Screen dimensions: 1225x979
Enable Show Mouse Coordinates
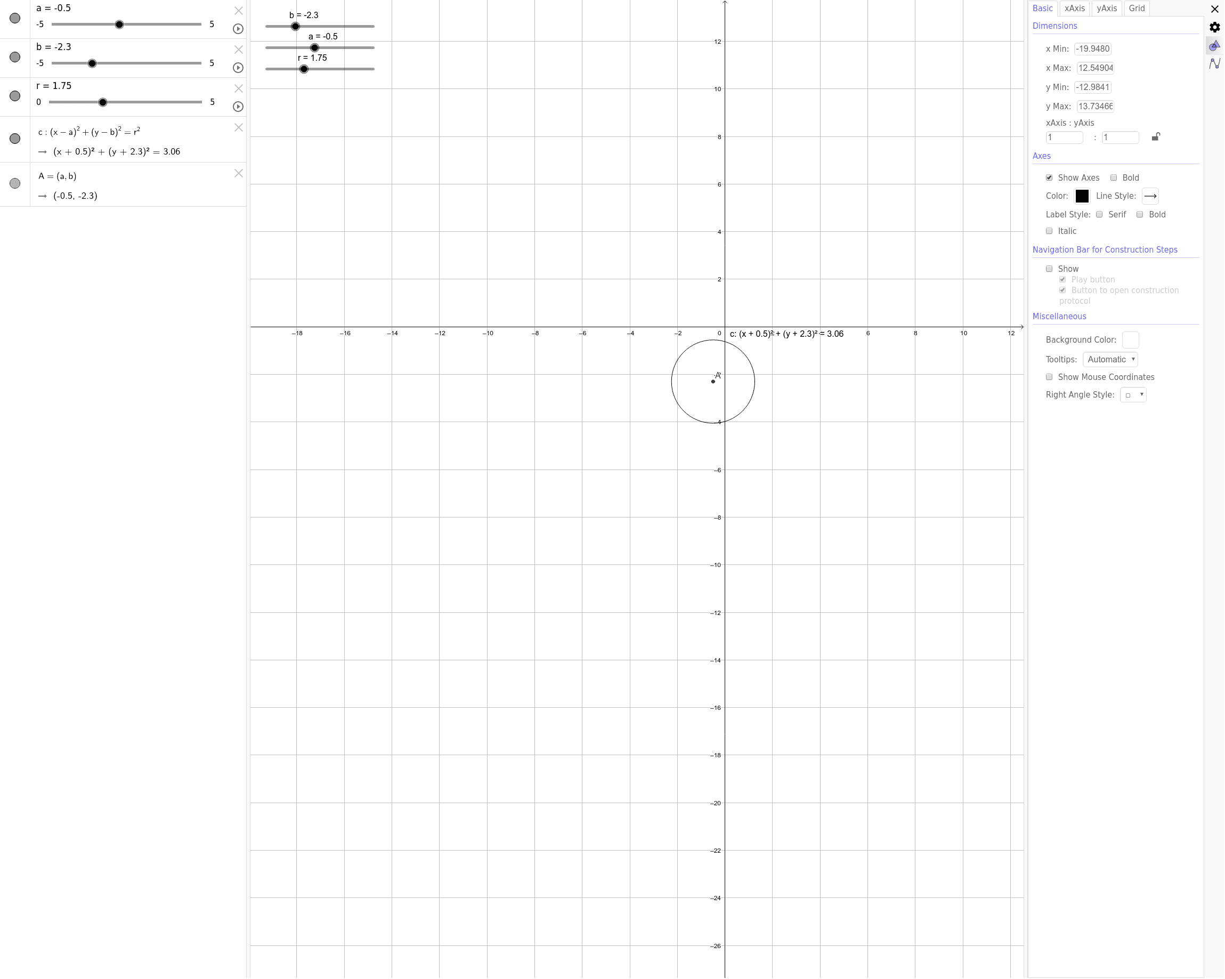click(1050, 377)
